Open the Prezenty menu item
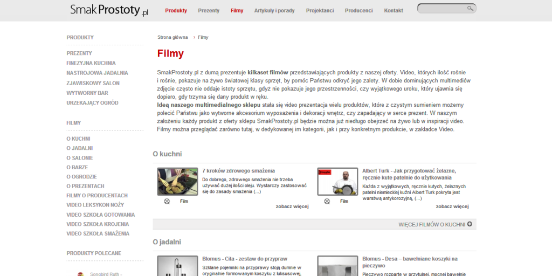The width and height of the screenshot is (552, 276). tap(209, 11)
